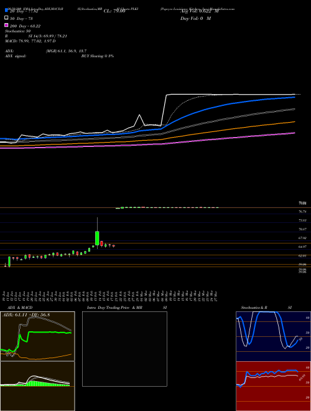This screenshot has height=411, width=311.
Task: Click the blue 20 Day EMA legend swatch
Action: click(x=7, y=10)
